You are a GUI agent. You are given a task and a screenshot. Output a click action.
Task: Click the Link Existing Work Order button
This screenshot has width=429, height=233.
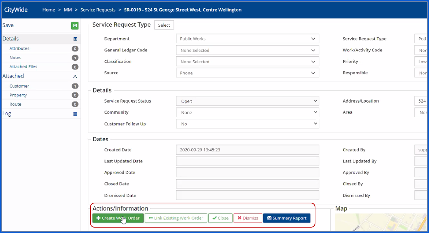click(x=176, y=218)
